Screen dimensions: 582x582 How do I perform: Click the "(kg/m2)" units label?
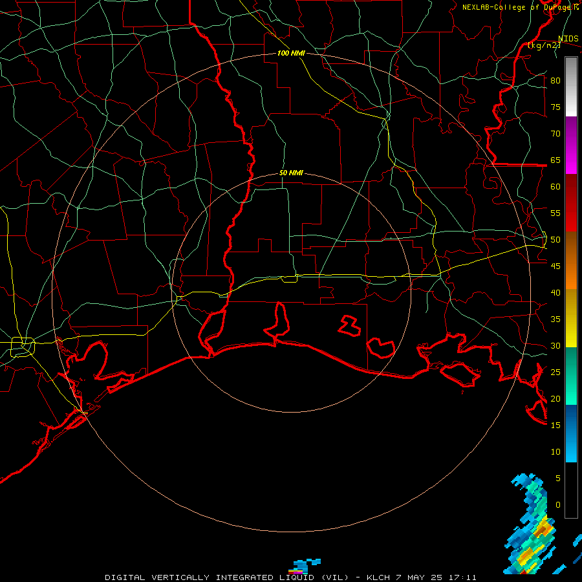(x=544, y=45)
